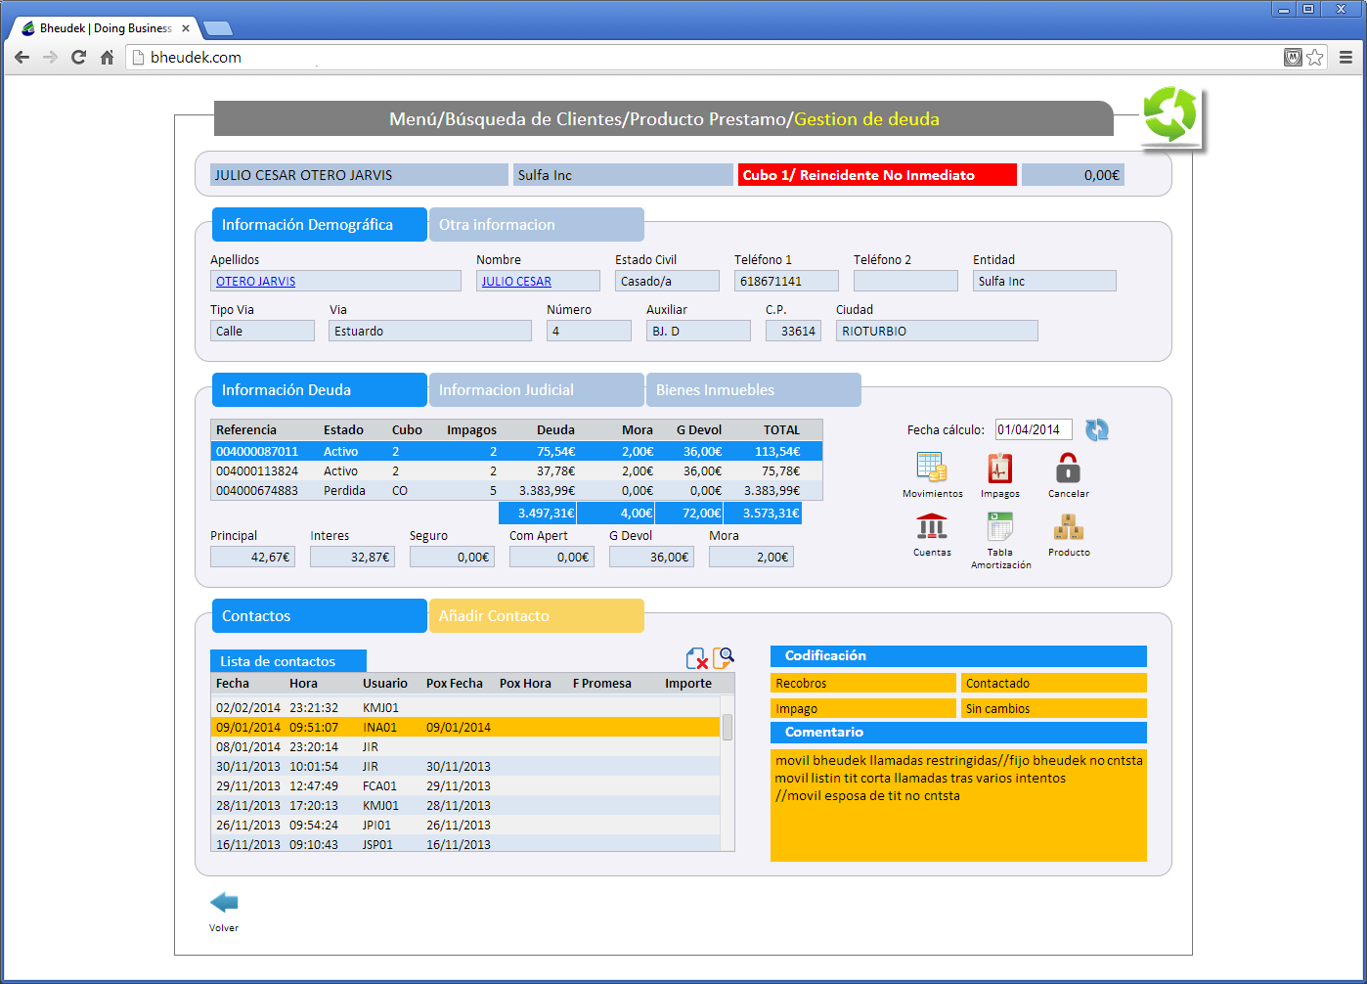Open the Movimientos icon
Image resolution: width=1367 pixels, height=984 pixels.
click(931, 469)
